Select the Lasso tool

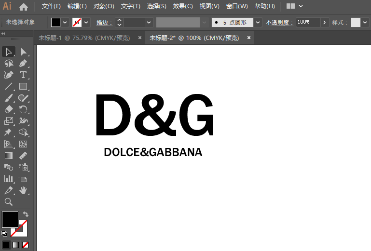[x=9, y=63]
